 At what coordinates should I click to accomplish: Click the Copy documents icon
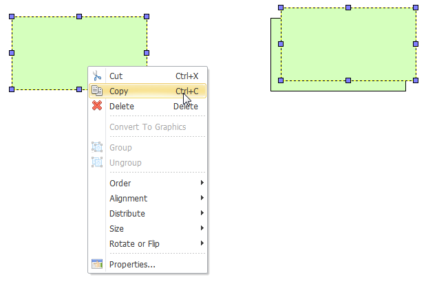(x=97, y=91)
